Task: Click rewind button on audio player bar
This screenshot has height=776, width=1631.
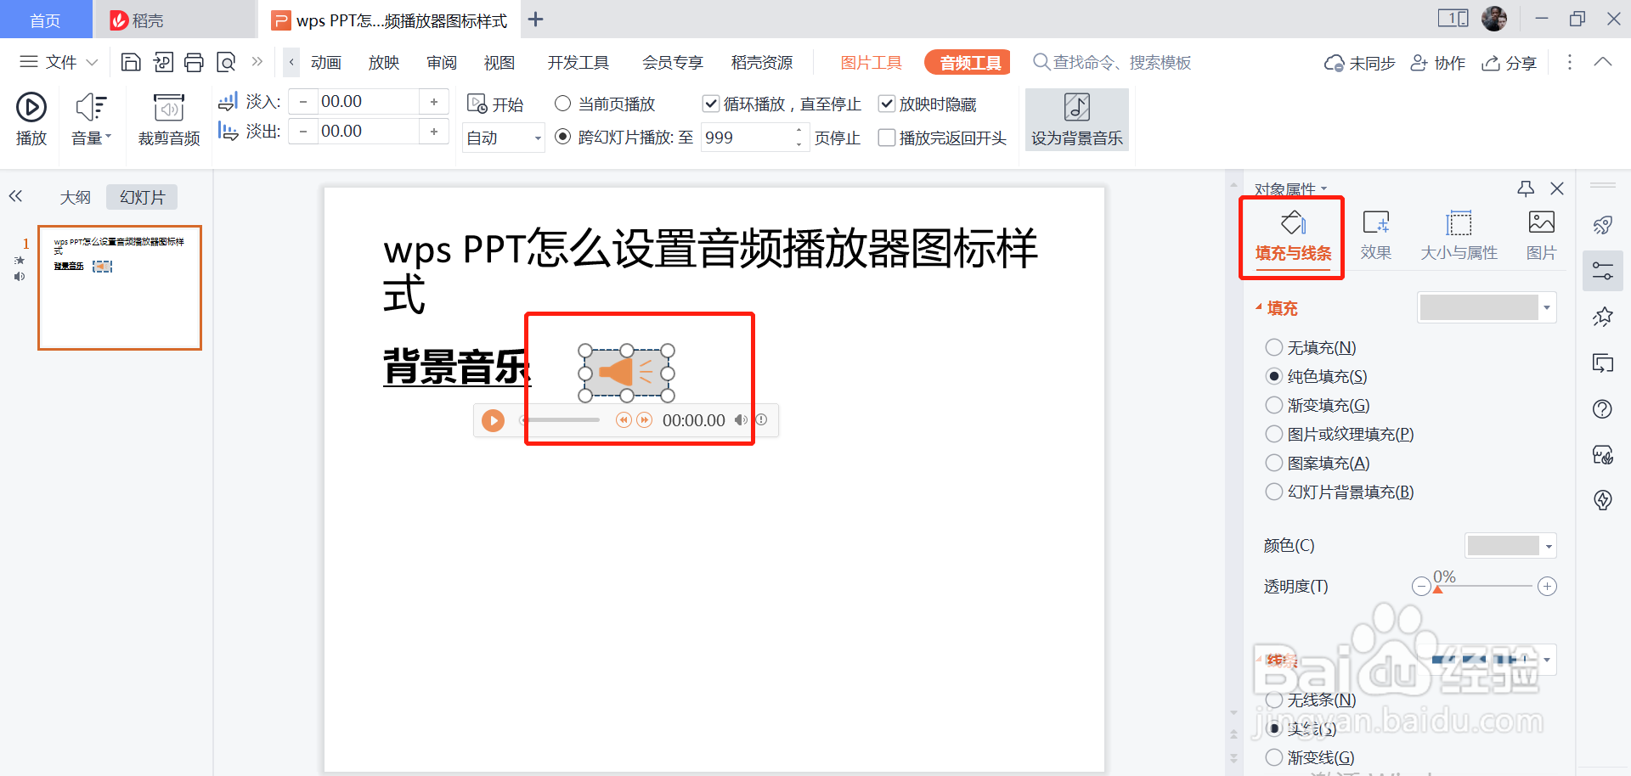Action: (x=624, y=420)
